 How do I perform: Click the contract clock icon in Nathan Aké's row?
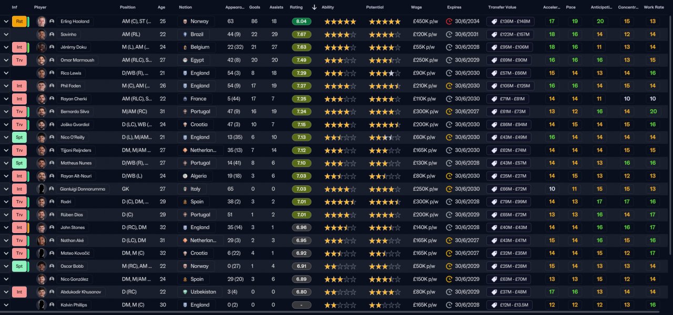[x=449, y=240]
